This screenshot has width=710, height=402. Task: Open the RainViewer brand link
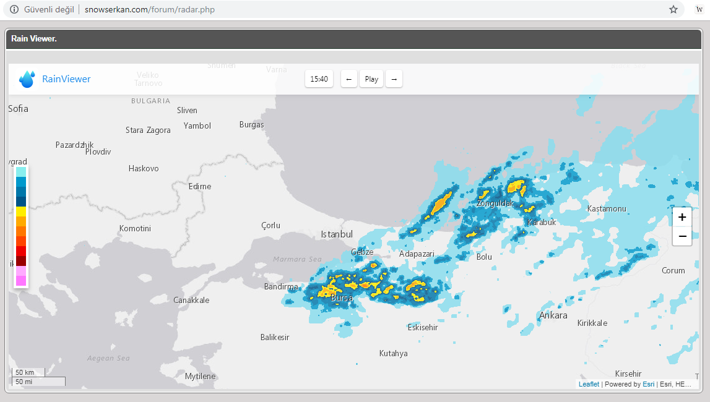click(66, 79)
